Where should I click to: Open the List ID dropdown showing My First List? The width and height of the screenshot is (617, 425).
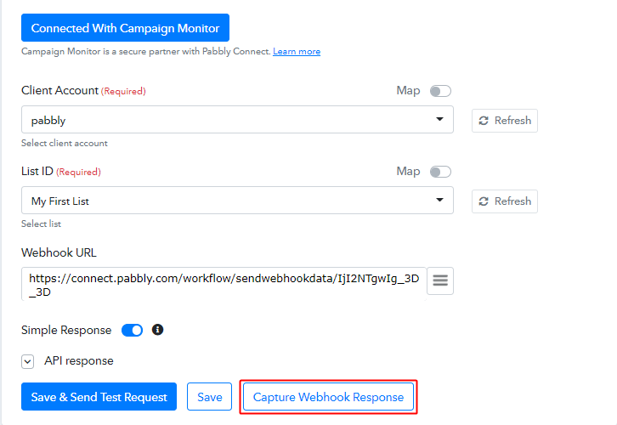tap(237, 201)
